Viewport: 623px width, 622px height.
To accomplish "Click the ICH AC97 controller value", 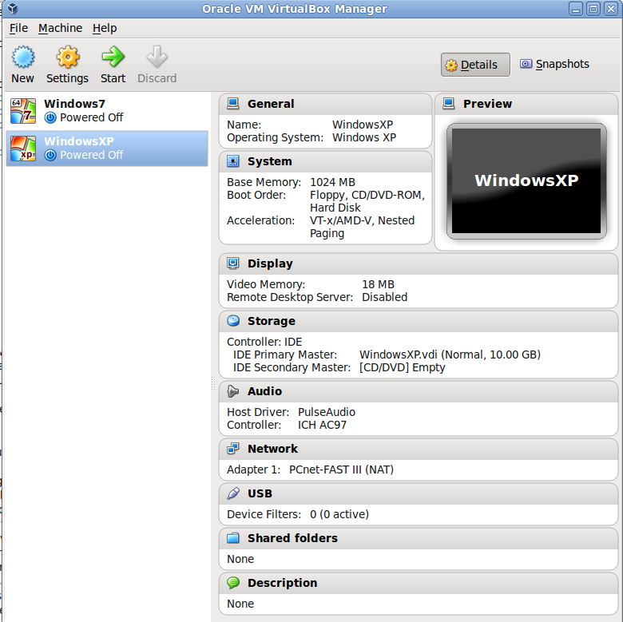I will 322,425.
